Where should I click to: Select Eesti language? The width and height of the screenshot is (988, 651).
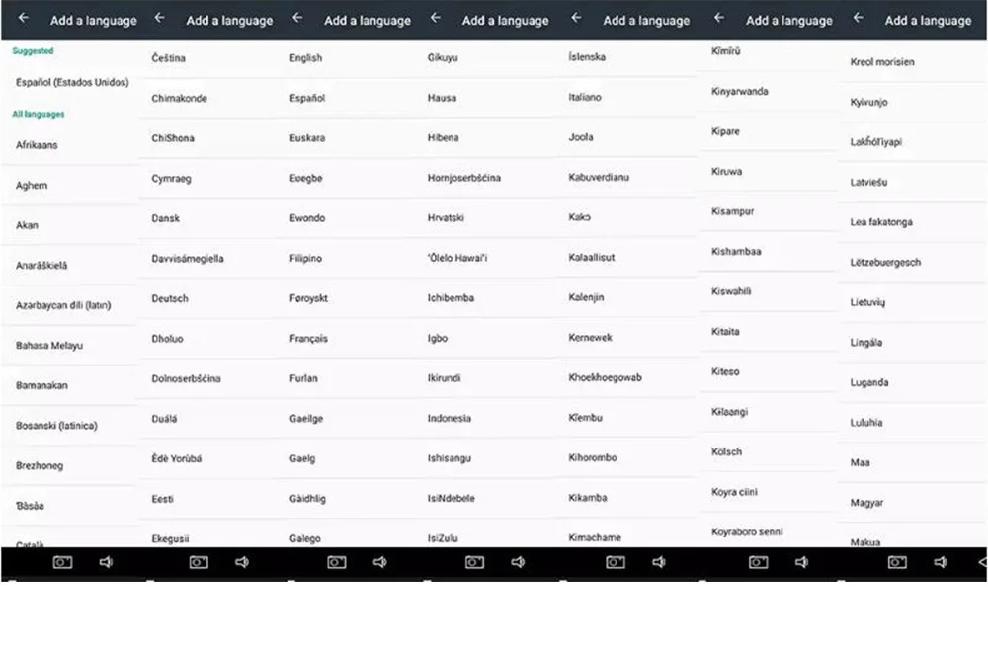pos(207,499)
